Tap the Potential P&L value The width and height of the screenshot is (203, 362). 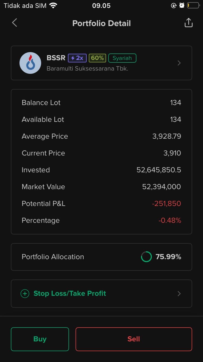tap(166, 204)
